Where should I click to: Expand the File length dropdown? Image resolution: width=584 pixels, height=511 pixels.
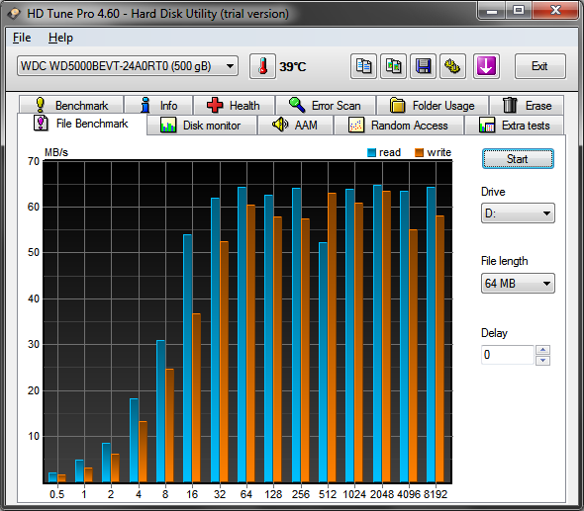click(518, 284)
